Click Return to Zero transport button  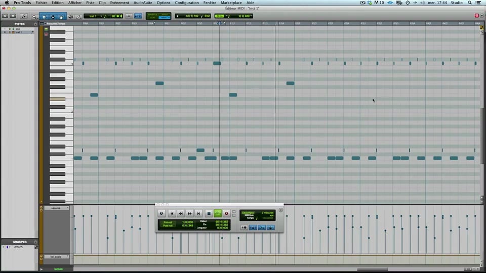[172, 214]
